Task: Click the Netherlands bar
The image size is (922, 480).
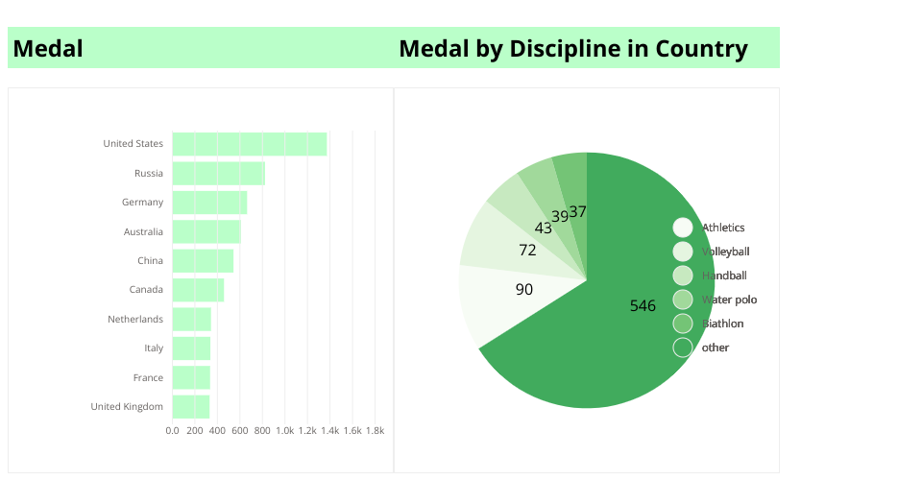Action: (x=192, y=319)
